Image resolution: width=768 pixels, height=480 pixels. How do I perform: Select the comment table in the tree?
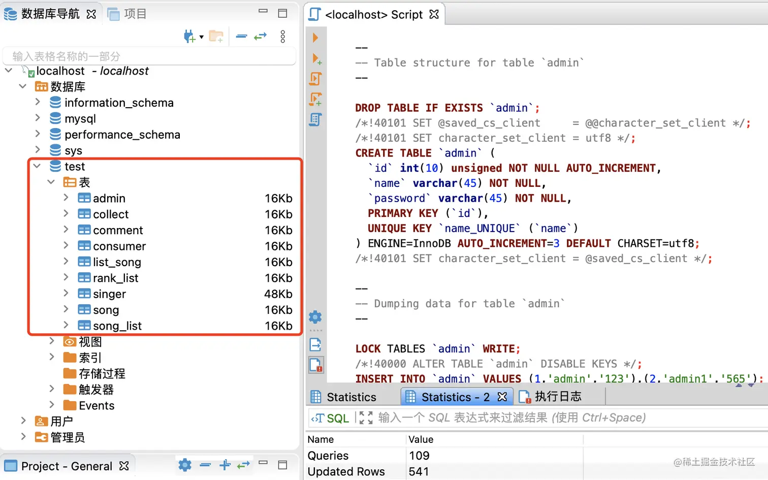pyautogui.click(x=118, y=230)
